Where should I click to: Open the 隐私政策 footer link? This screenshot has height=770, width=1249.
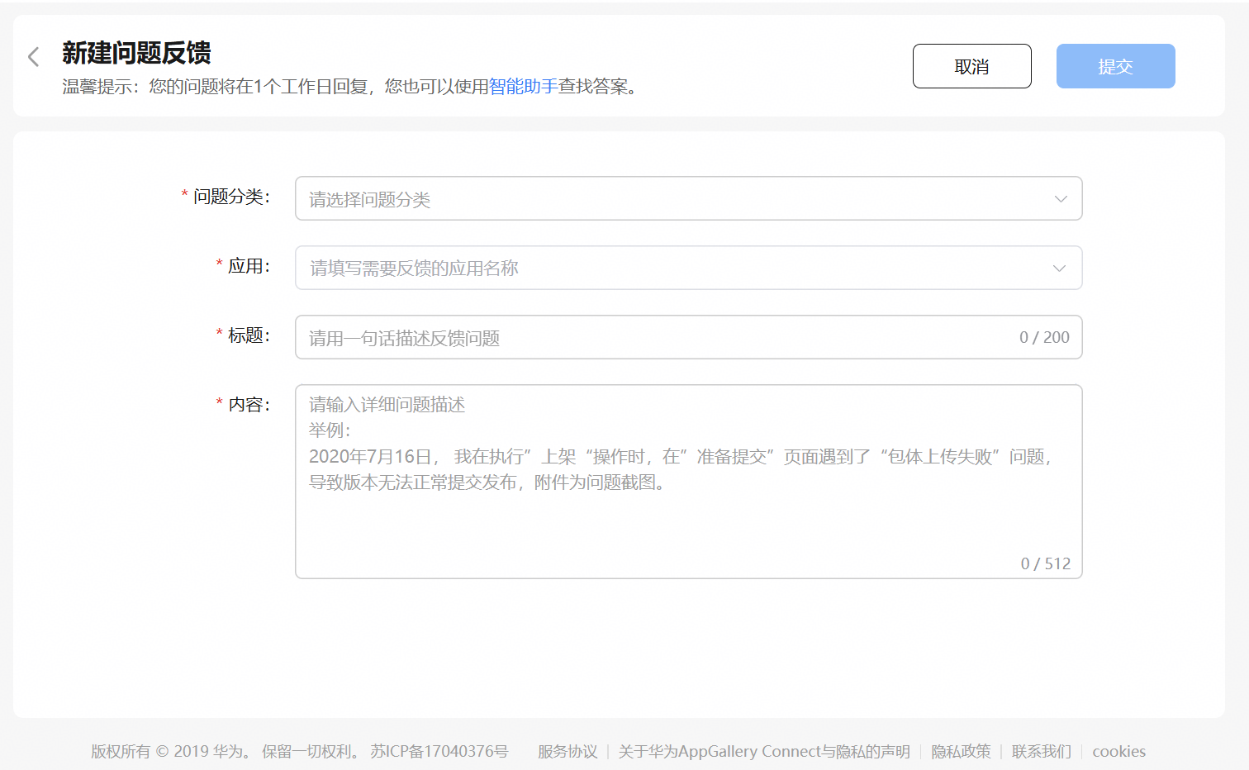961,751
